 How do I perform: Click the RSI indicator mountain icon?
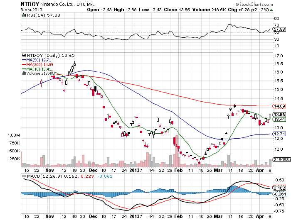(24, 15)
